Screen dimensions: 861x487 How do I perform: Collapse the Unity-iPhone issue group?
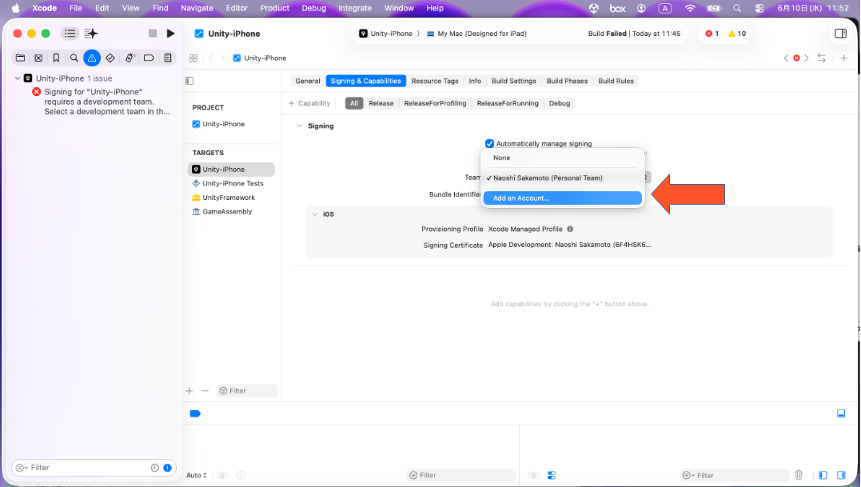point(18,78)
